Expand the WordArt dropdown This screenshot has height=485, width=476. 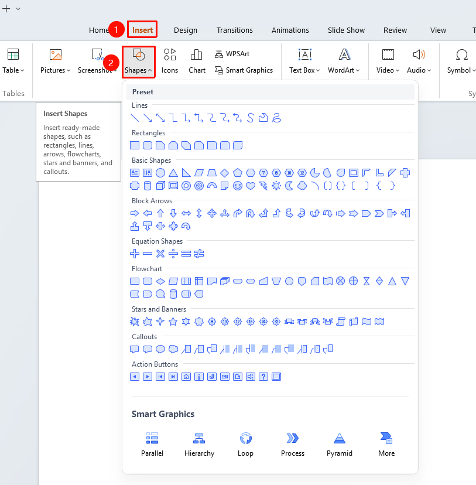click(344, 61)
